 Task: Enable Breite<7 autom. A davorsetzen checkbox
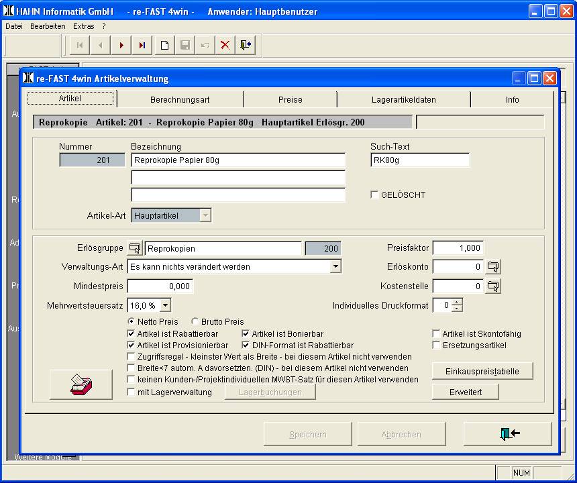[131, 368]
